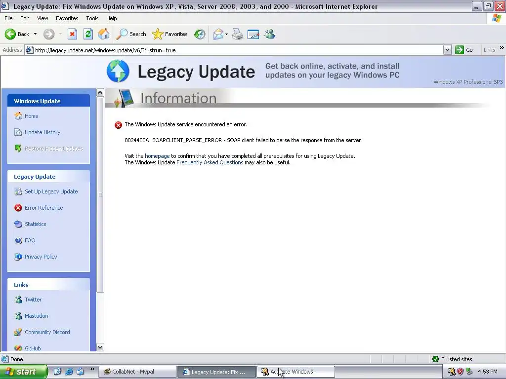
Task: Open Statistics in the Legacy Update sidebar
Action: (x=36, y=224)
